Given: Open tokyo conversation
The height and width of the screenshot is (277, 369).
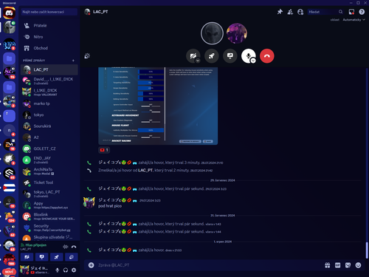Looking at the screenshot, I should click(49, 115).
